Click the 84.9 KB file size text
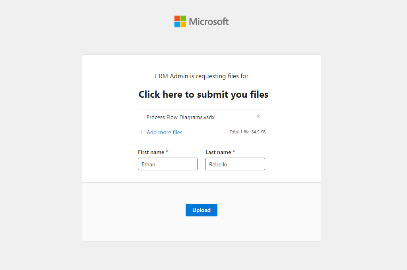This screenshot has width=407, height=270. [258, 132]
